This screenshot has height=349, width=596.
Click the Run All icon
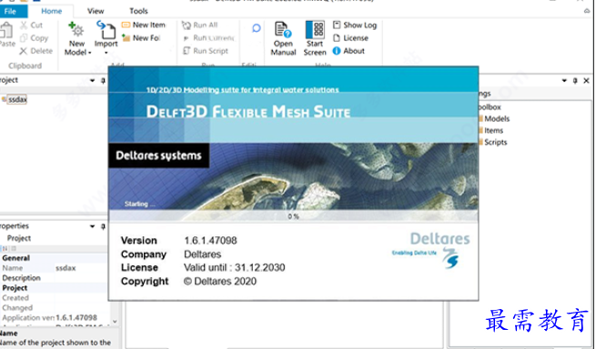pyautogui.click(x=187, y=25)
